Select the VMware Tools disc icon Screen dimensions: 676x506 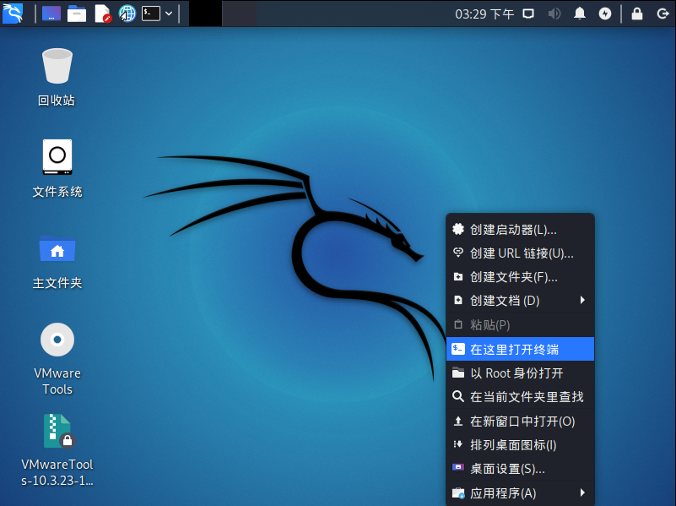tap(57, 359)
